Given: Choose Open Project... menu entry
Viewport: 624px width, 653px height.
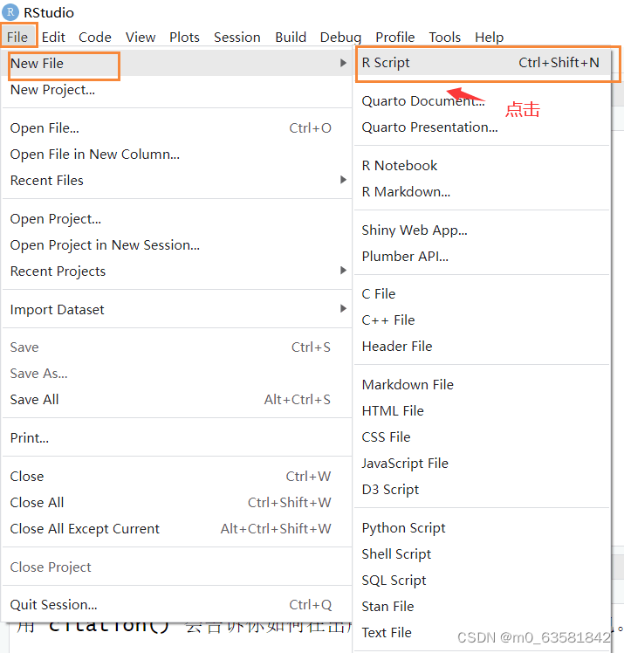Looking at the screenshot, I should 177,219.
